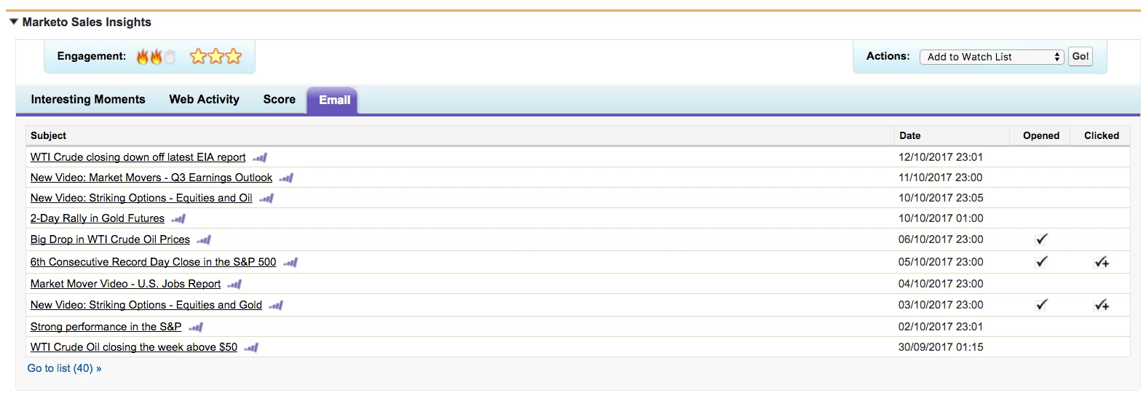The width and height of the screenshot is (1141, 409).
Task: Open 2-Day Rally in Gold Futures email
Action: 98,218
